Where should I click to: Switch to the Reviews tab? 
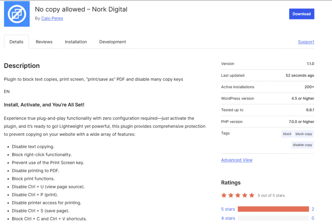tap(44, 42)
